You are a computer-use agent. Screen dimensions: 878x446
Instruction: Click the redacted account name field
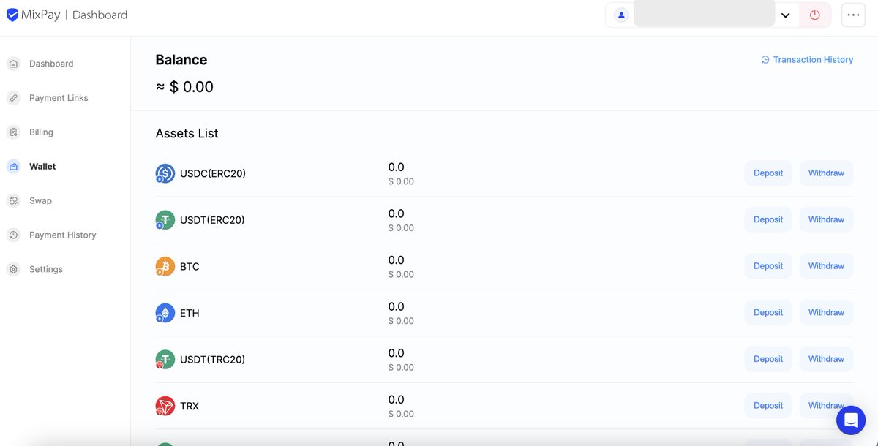coord(704,14)
